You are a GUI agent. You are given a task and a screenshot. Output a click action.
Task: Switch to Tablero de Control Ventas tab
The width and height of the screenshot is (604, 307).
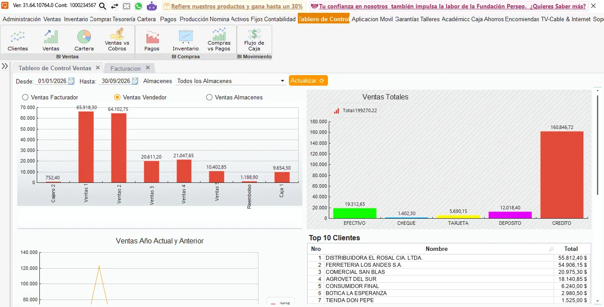pyautogui.click(x=55, y=68)
